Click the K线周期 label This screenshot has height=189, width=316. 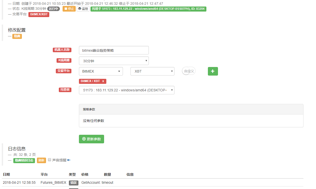tap(64, 60)
